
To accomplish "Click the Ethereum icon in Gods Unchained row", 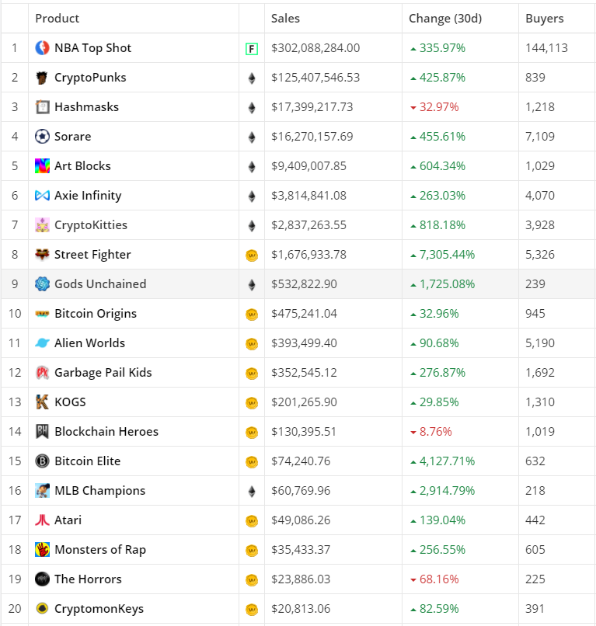I will [252, 285].
